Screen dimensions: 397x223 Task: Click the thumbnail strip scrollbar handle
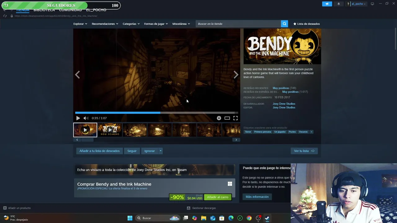87,140
